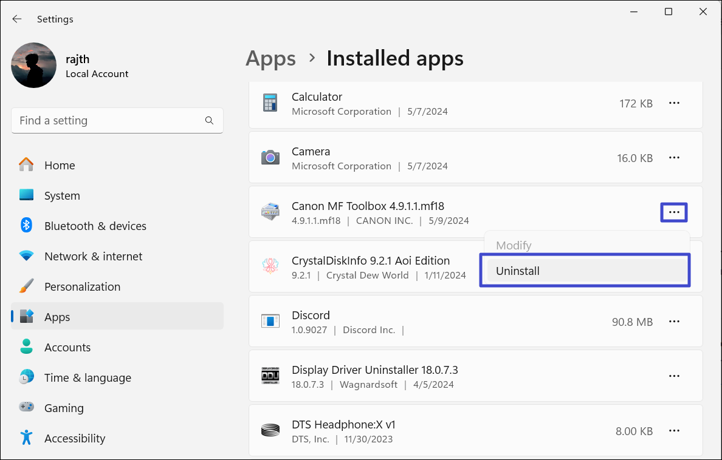Open Bluetooth & devices settings
This screenshot has height=460, width=722.
coord(95,226)
